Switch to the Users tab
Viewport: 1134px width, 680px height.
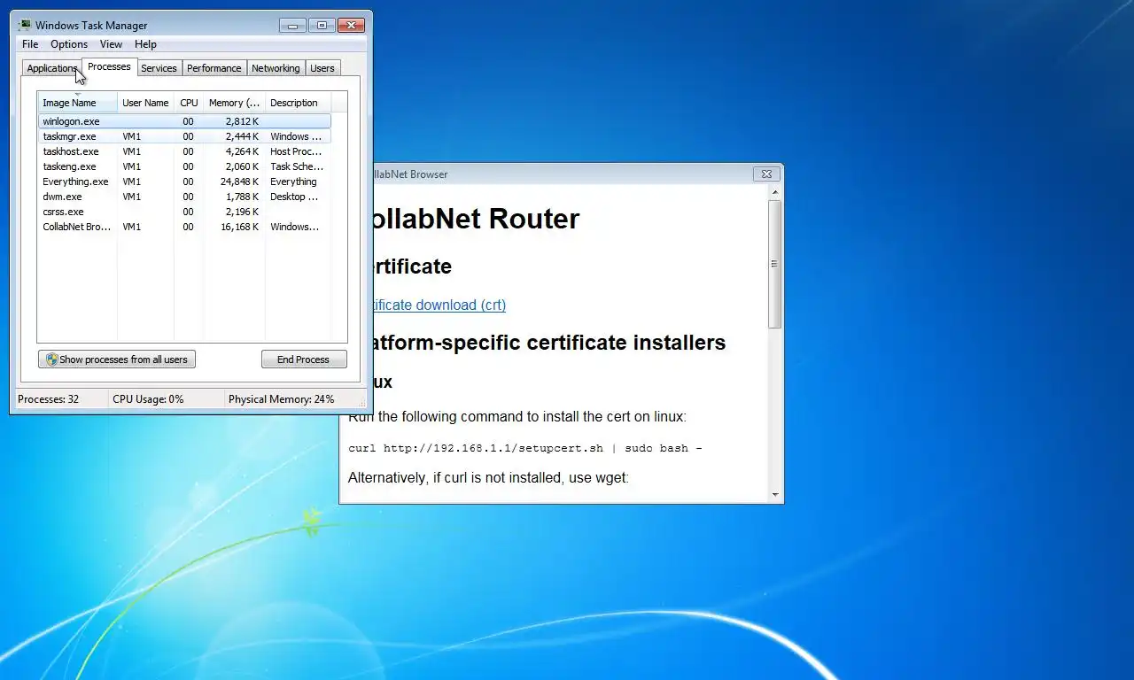point(322,68)
